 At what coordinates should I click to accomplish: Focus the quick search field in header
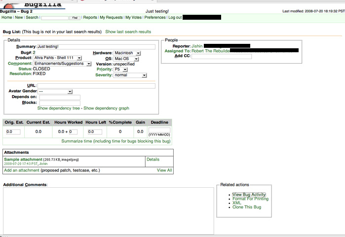tap(55, 18)
